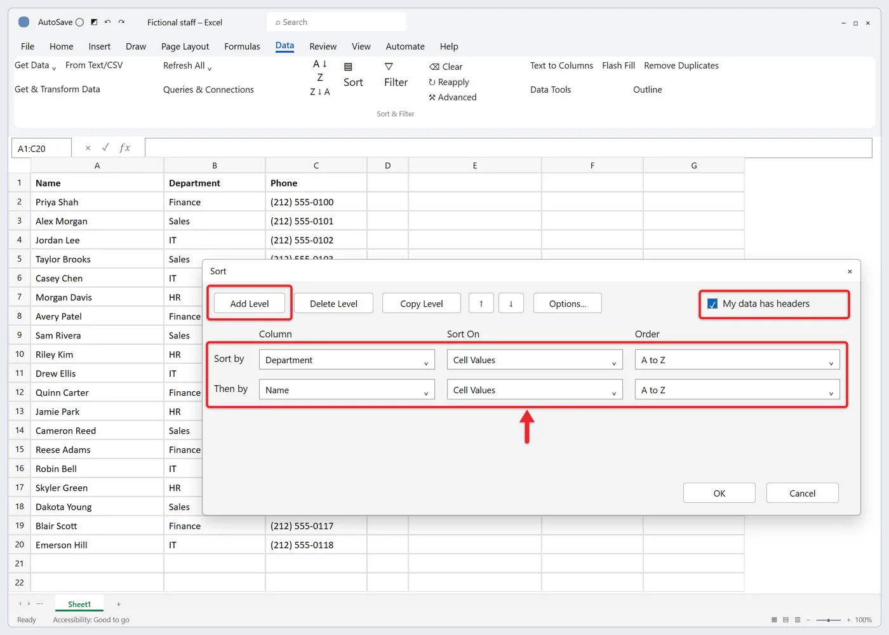
Task: Switch to Page Layout view in status bar
Action: (785, 620)
